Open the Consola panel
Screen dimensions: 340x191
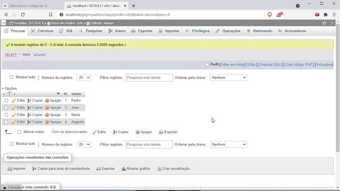coord(12,187)
